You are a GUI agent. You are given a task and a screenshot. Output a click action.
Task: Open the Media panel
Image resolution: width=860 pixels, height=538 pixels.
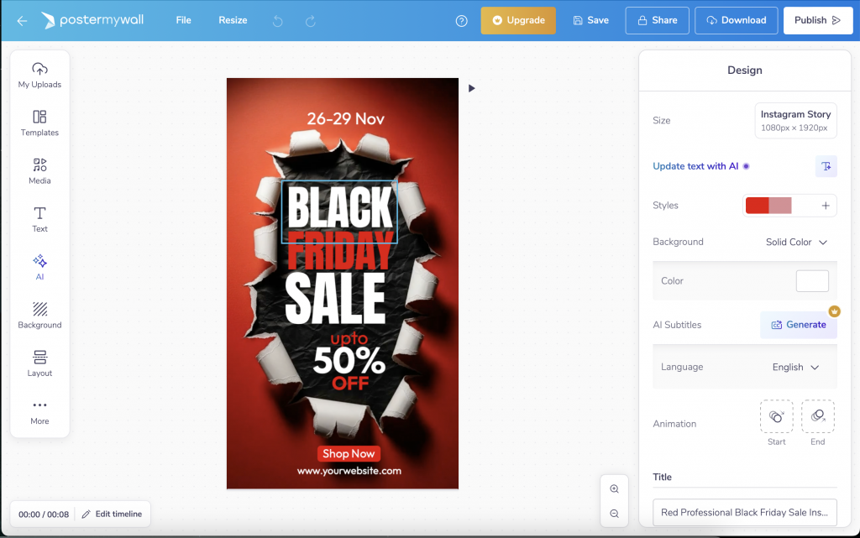coord(39,170)
